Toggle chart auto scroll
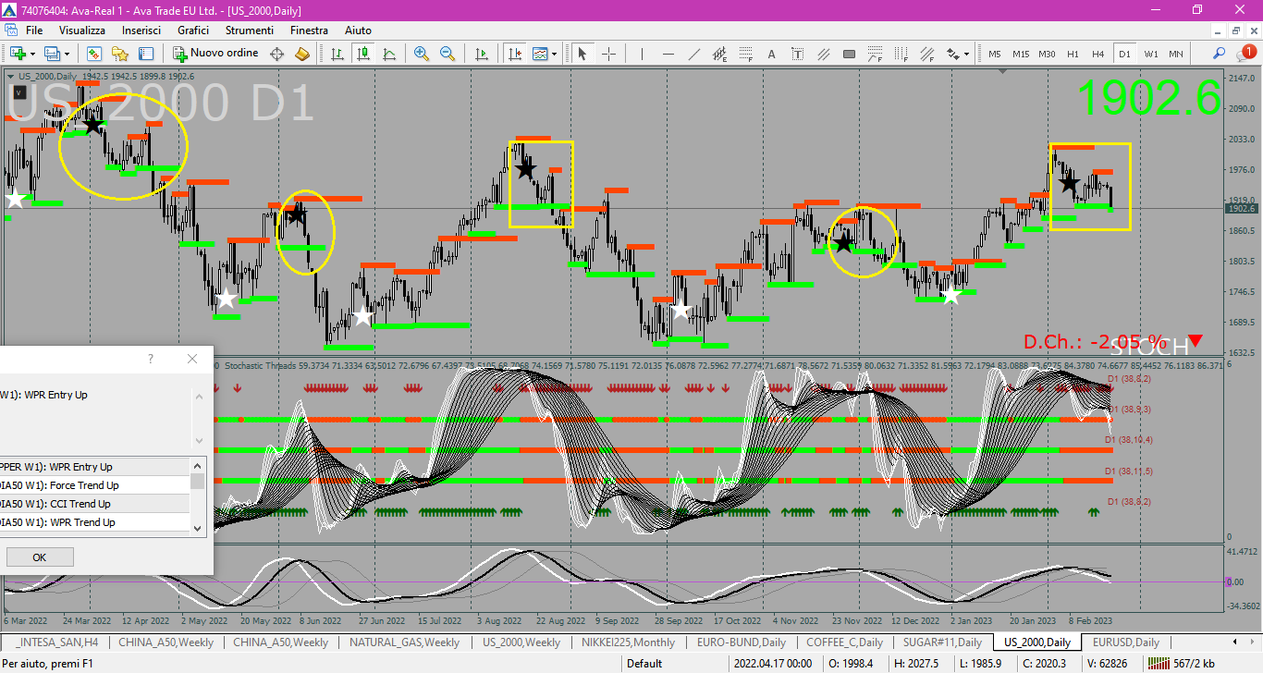This screenshot has height=673, width=1263. (481, 54)
